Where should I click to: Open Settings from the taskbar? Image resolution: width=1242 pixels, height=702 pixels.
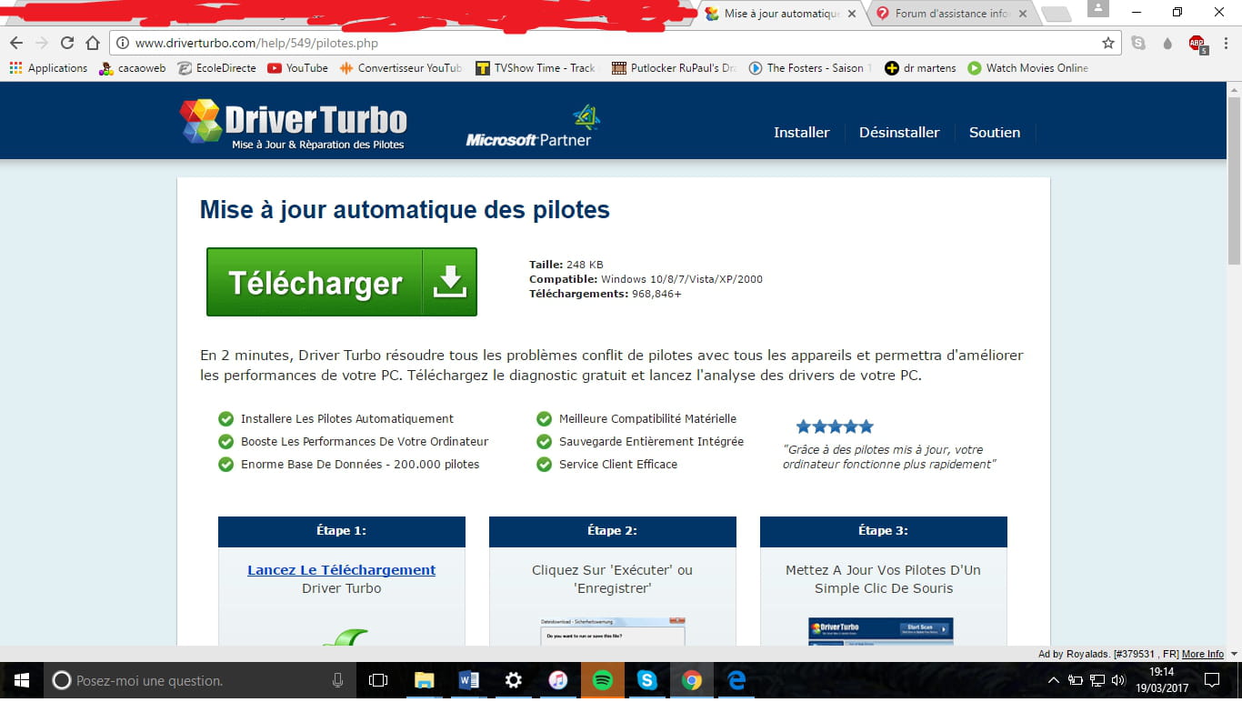pyautogui.click(x=514, y=680)
